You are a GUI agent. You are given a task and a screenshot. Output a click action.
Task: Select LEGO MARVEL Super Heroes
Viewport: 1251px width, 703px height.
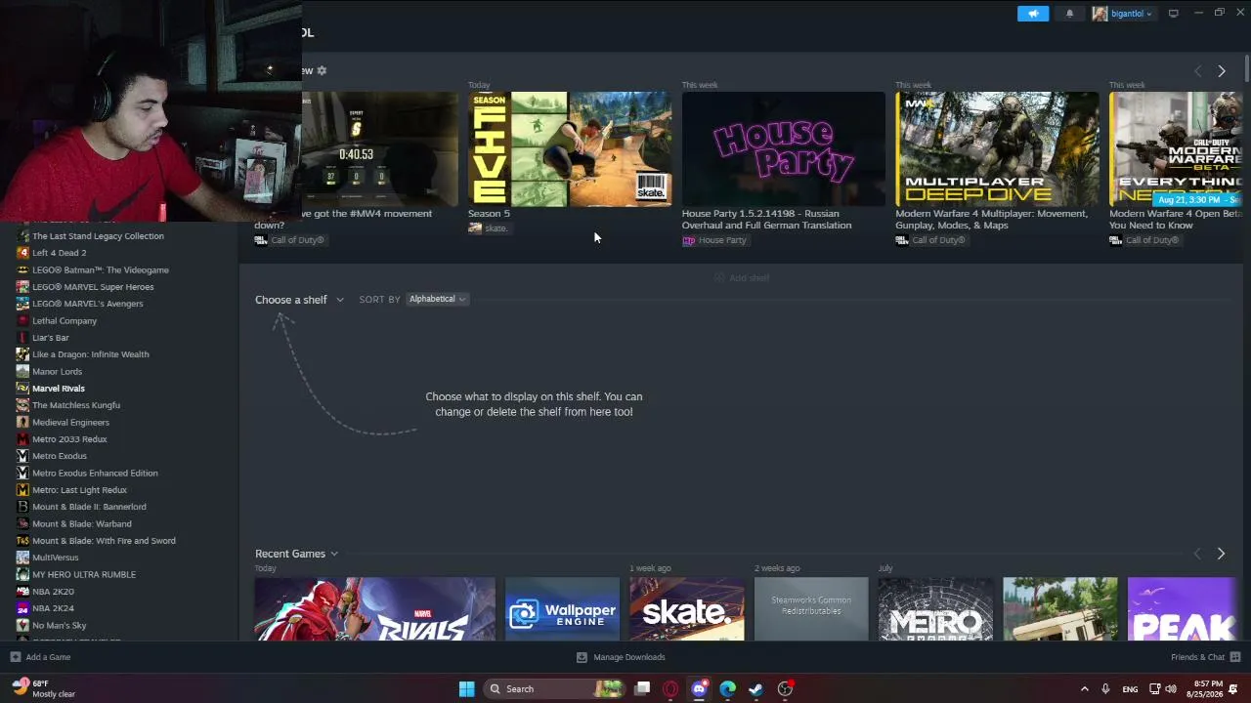click(93, 287)
